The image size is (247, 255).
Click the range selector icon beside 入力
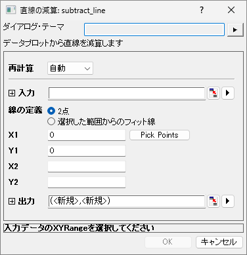(213, 93)
